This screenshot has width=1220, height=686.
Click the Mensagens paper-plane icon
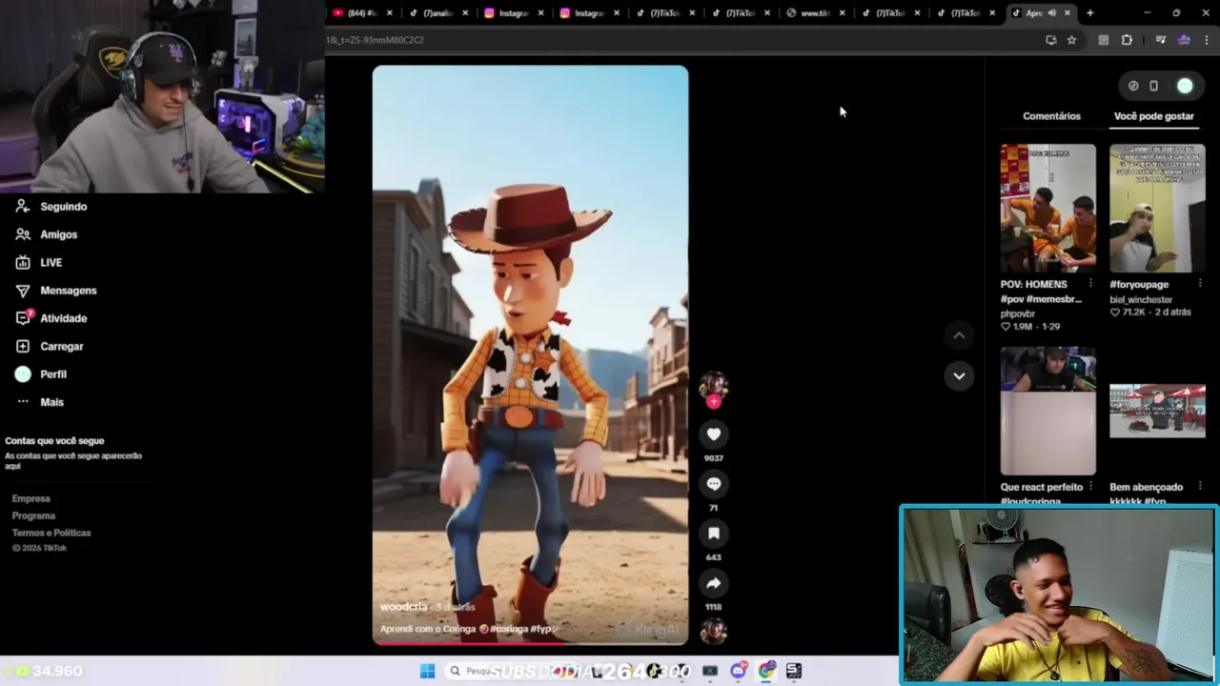tap(23, 290)
